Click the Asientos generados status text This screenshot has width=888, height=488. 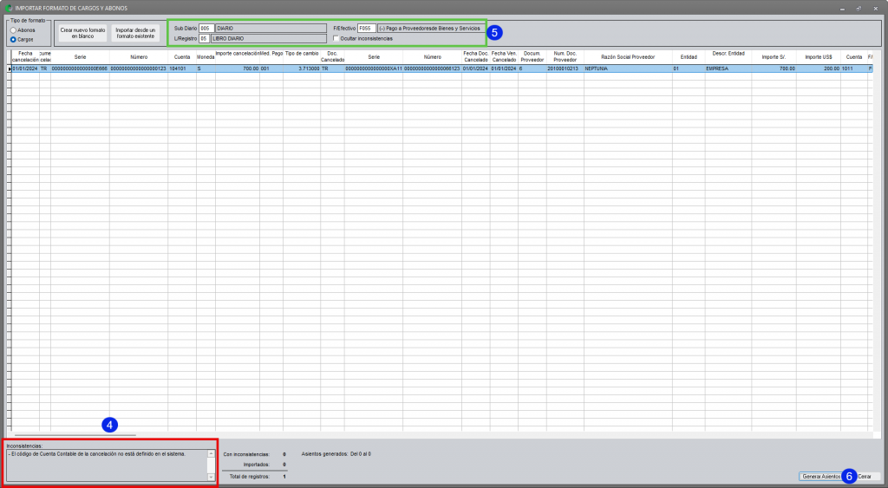coord(336,454)
